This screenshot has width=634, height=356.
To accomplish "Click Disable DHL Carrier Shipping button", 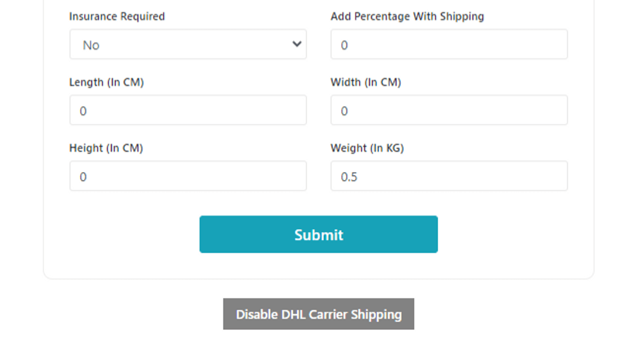I will [x=319, y=314].
